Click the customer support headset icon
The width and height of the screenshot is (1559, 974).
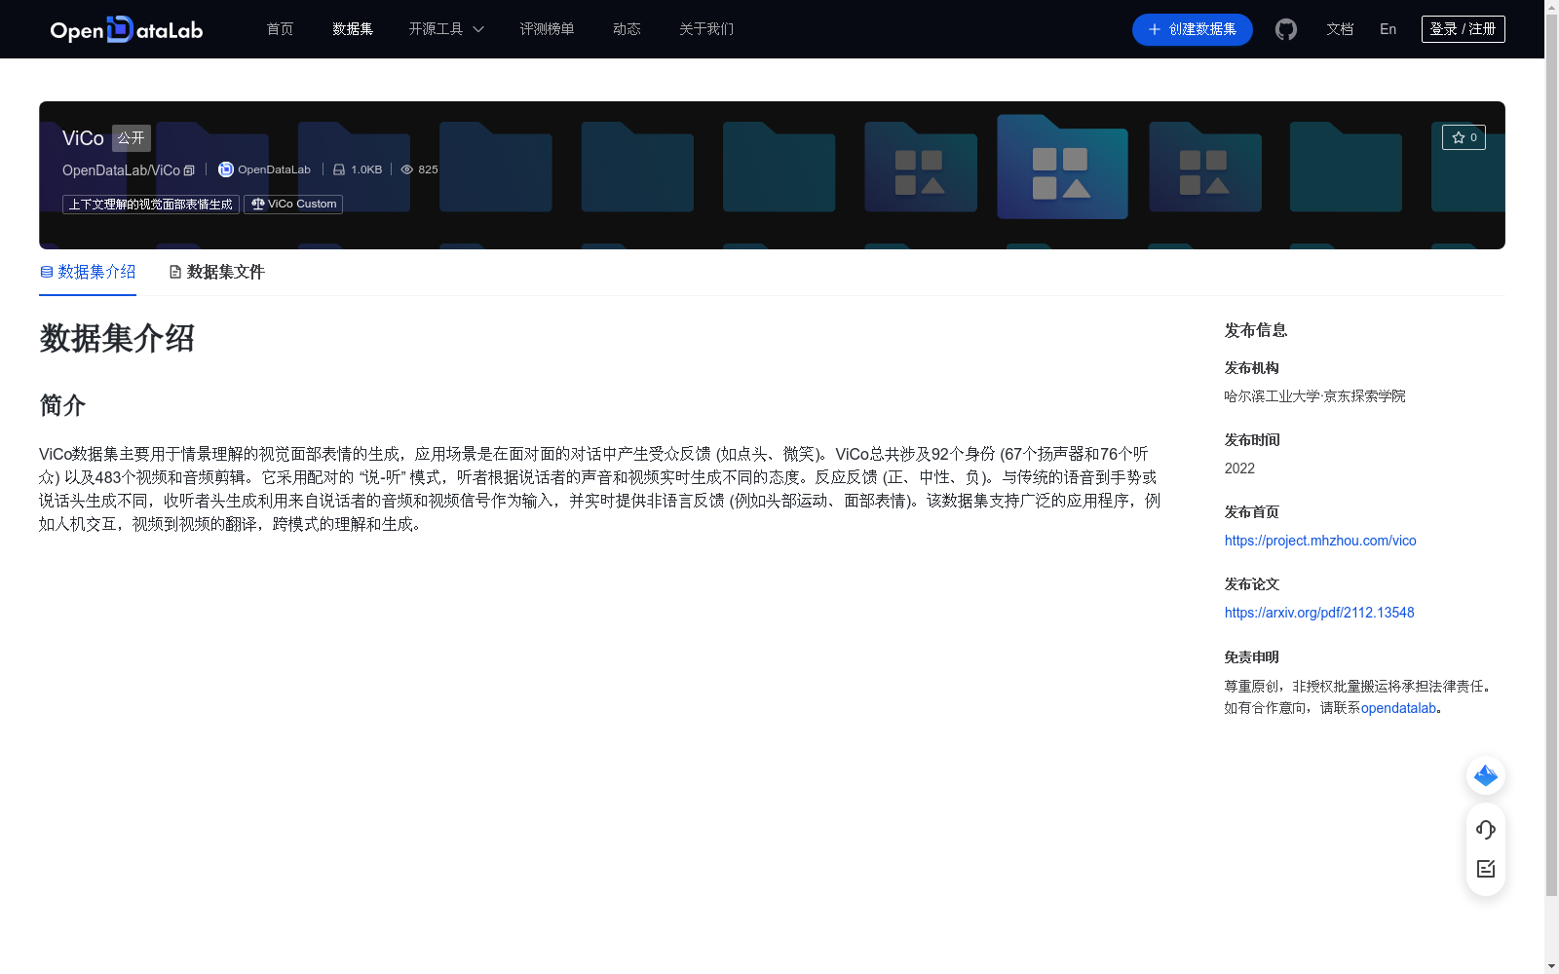[1485, 830]
